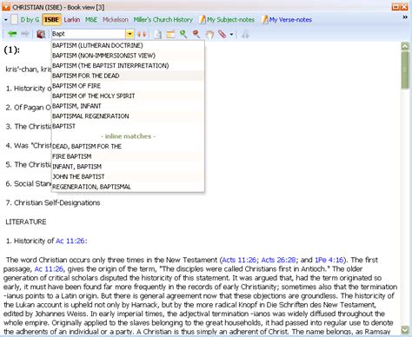Toggle the topic list panel icon
Screen dimensions: 412x337
[170, 34]
